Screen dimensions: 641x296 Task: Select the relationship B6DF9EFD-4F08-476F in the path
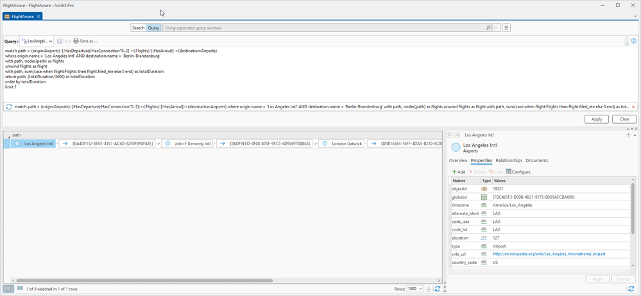[264, 144]
